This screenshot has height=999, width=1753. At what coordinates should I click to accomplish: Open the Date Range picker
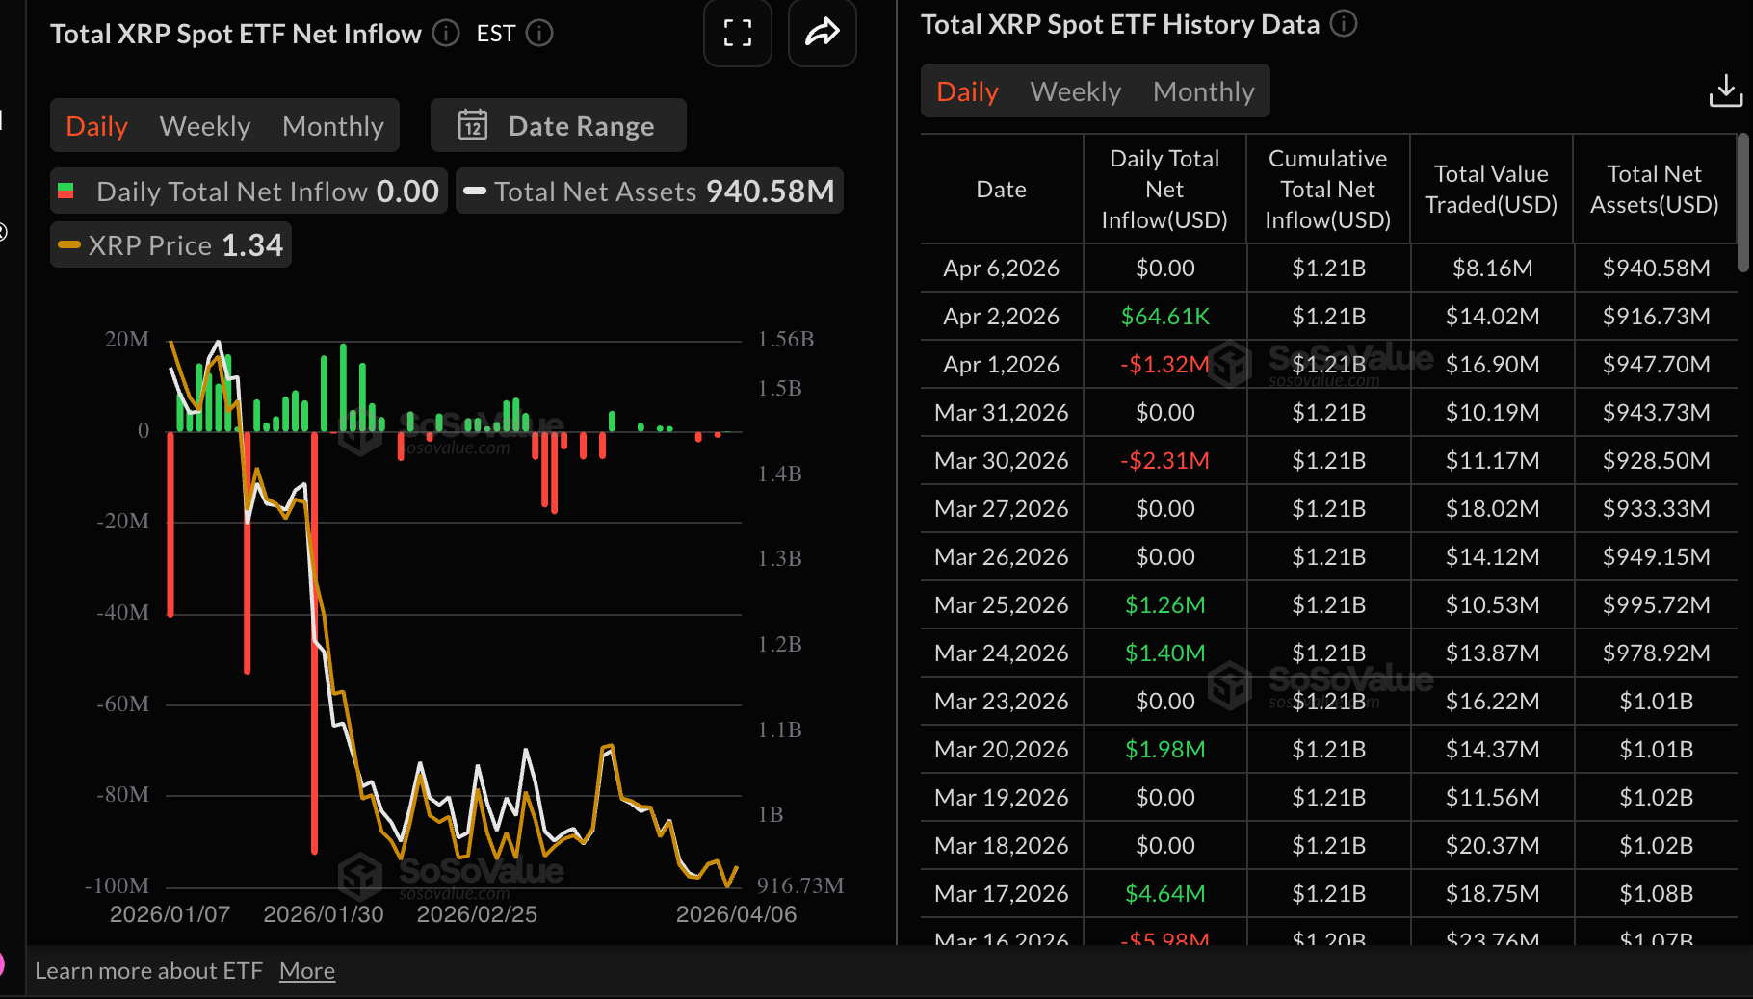click(x=559, y=125)
